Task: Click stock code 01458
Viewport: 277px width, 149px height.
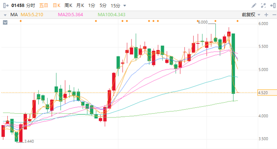Action: tap(18, 6)
